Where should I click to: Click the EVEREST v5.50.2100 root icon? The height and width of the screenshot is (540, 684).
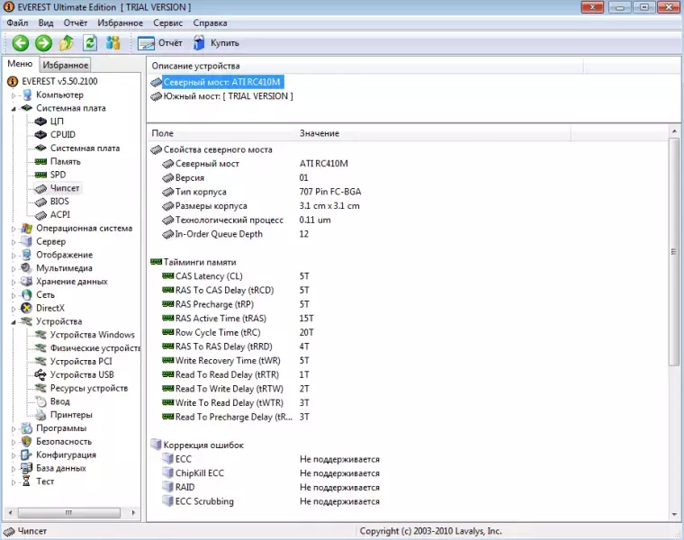(x=13, y=81)
